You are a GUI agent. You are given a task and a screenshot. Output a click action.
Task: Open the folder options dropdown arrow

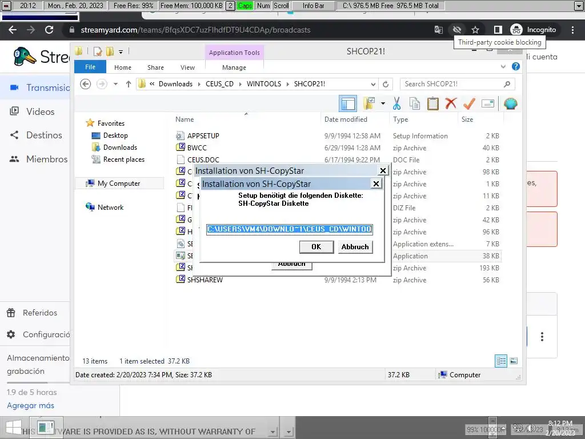383,103
